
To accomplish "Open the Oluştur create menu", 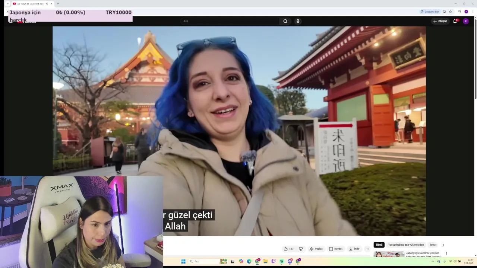I will click(440, 21).
